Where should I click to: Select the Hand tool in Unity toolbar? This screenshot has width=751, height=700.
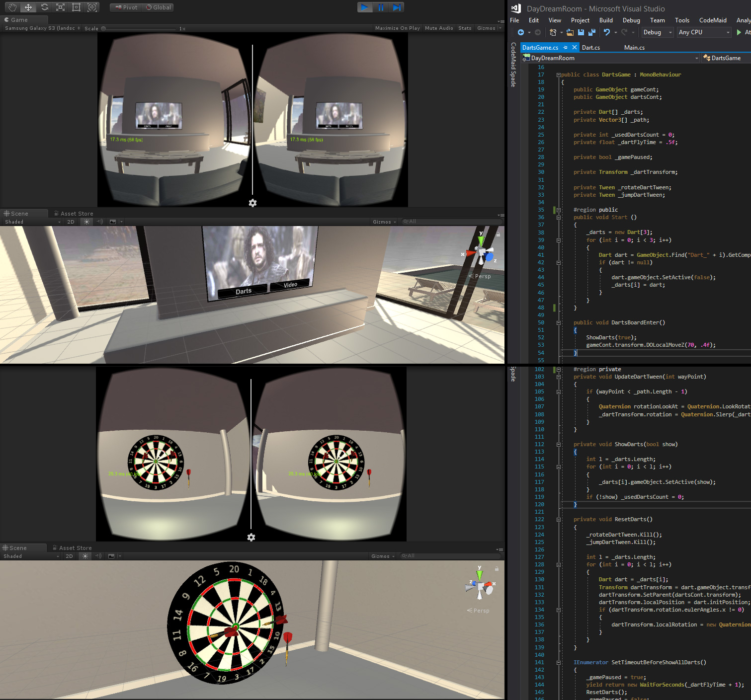coord(12,7)
